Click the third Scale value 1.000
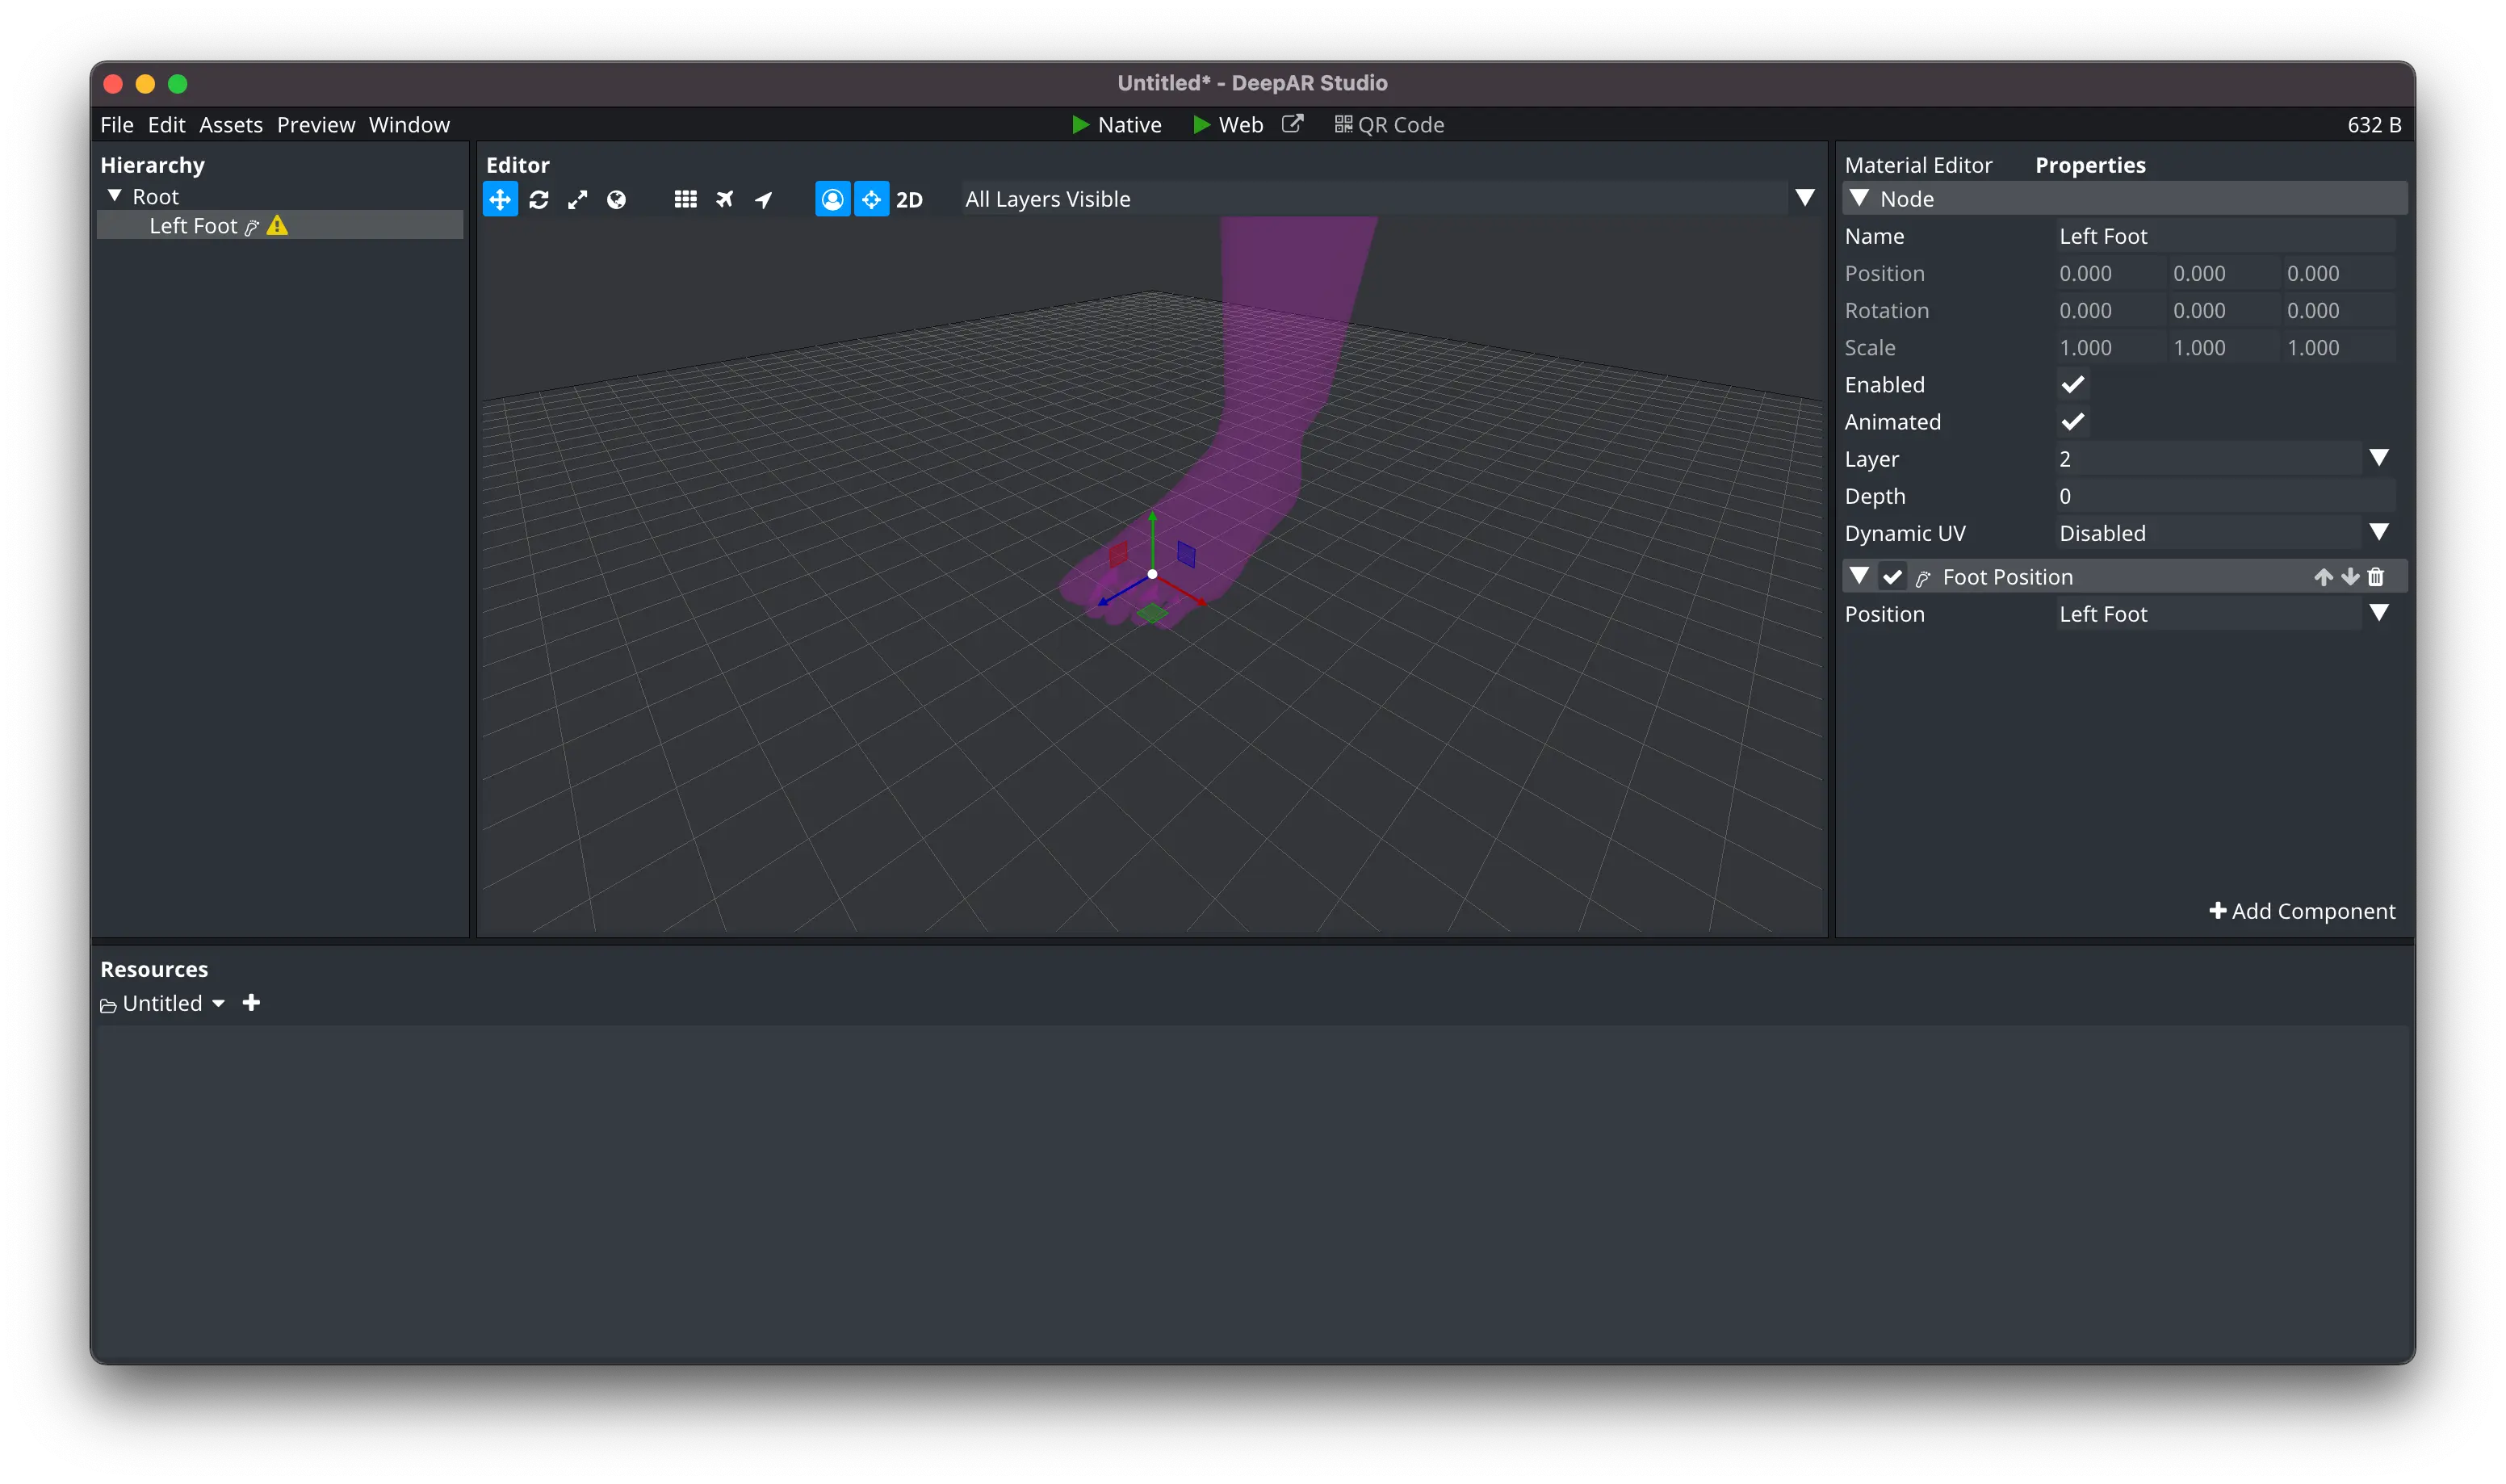The image size is (2506, 1484). (x=2338, y=348)
